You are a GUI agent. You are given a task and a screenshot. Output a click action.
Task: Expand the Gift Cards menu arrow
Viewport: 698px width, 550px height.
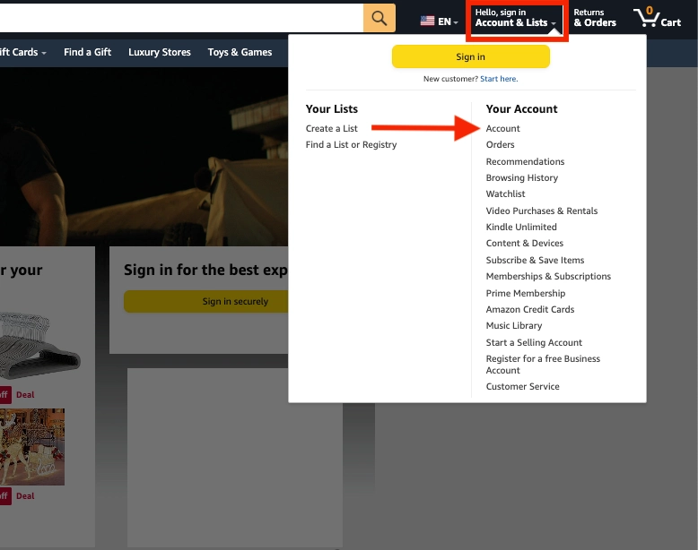[x=44, y=53]
